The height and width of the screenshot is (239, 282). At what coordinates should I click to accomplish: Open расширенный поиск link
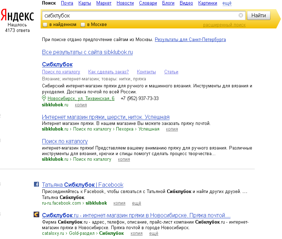[224, 25]
